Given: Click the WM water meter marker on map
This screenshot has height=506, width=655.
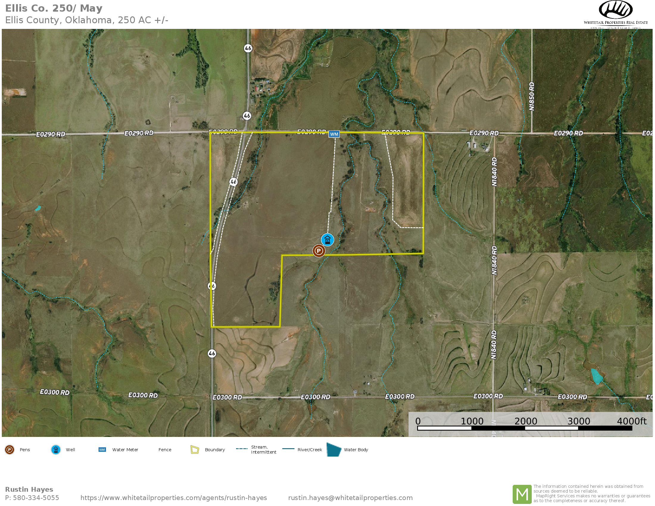Looking at the screenshot, I should [x=334, y=134].
